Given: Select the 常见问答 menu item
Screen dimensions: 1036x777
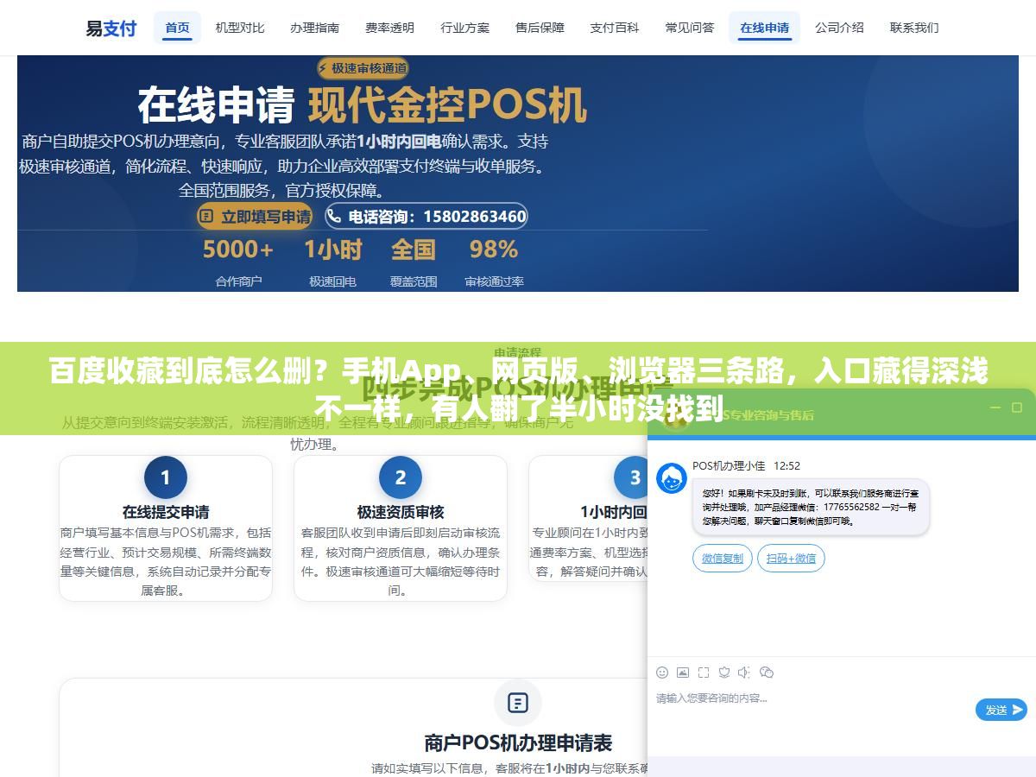Looking at the screenshot, I should click(690, 28).
